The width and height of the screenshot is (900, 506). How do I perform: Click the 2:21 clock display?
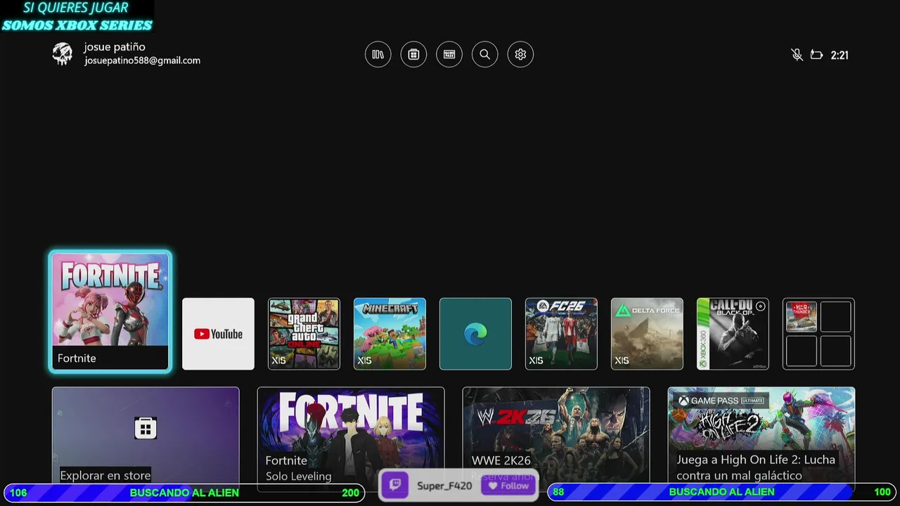[x=840, y=55]
